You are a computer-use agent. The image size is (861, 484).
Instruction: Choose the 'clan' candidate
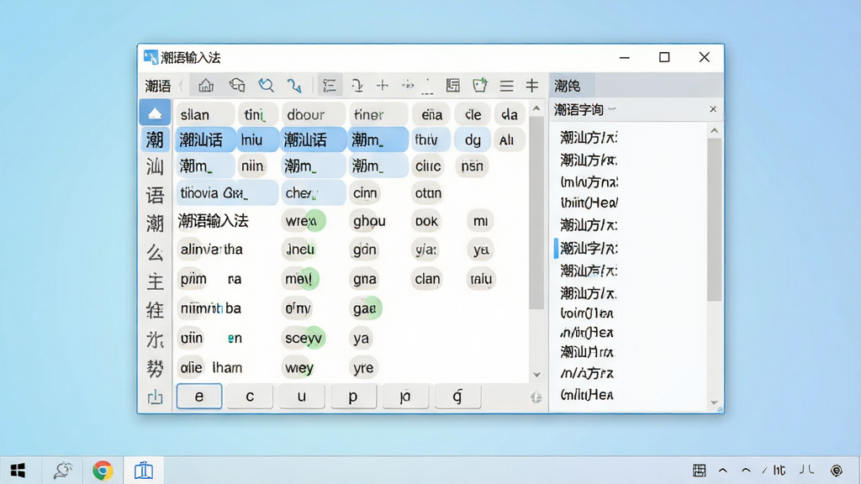click(427, 279)
